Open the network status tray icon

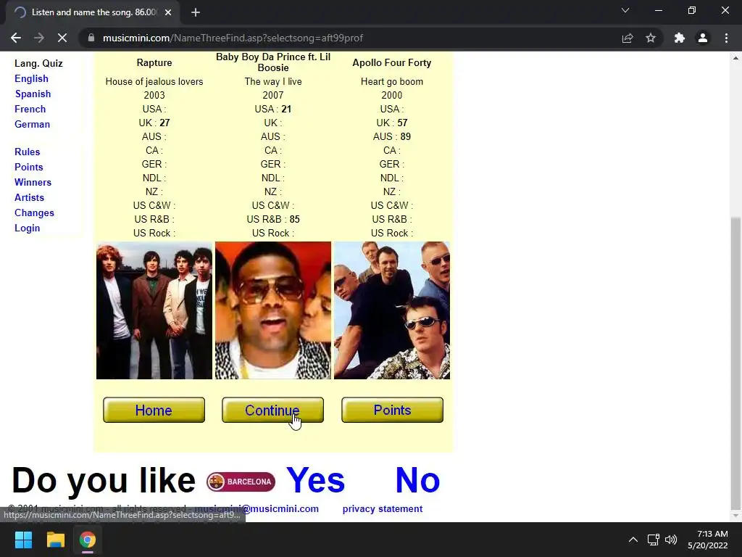click(653, 540)
